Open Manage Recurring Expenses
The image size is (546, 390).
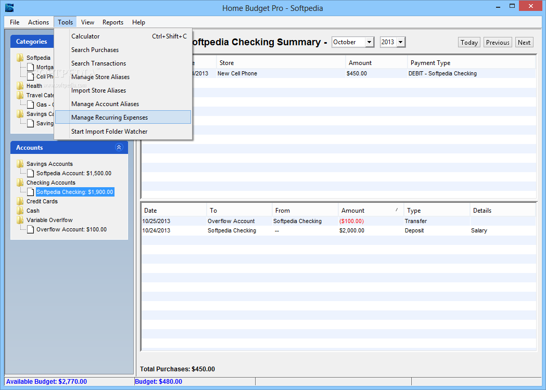[x=123, y=117]
